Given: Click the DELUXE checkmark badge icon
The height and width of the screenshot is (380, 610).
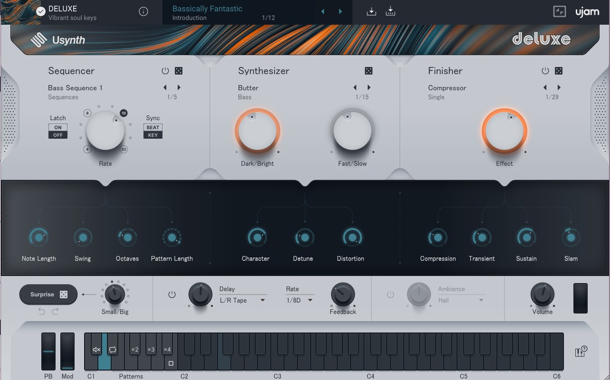Looking at the screenshot, I should (x=41, y=12).
